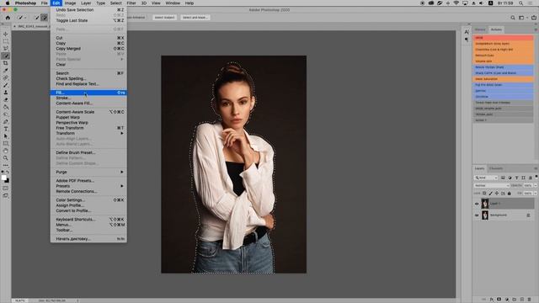
Task: Open the Opacity slider arrow
Action: pyautogui.click(x=536, y=185)
